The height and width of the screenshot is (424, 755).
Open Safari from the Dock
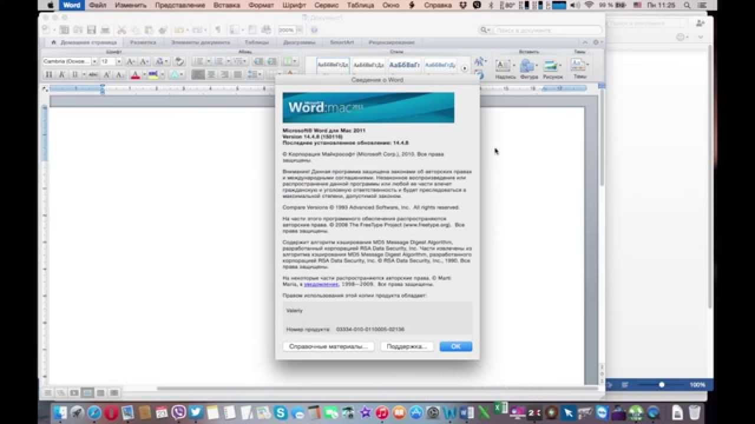pos(94,412)
